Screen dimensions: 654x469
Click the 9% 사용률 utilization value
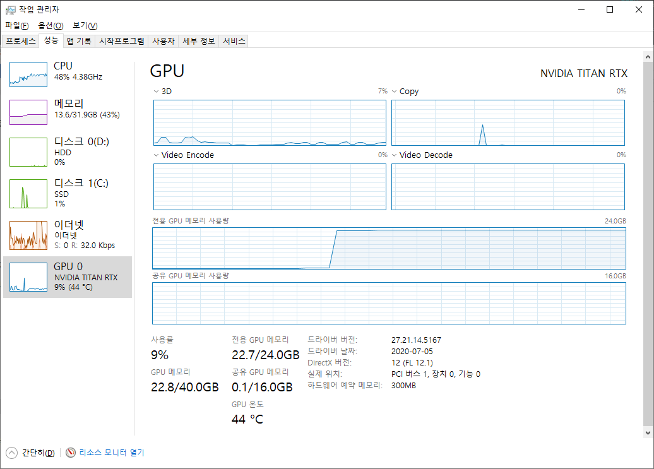tap(160, 355)
